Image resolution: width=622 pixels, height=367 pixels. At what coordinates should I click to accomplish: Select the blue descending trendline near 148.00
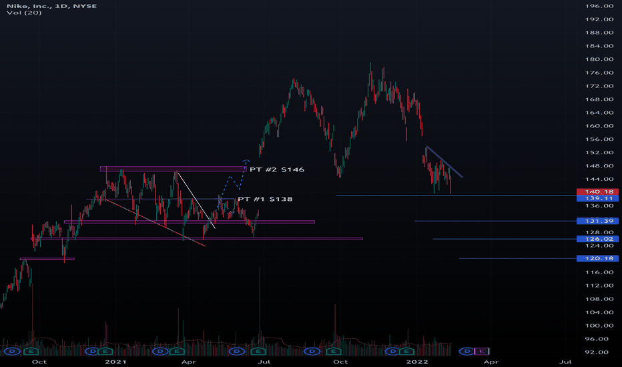(444, 162)
